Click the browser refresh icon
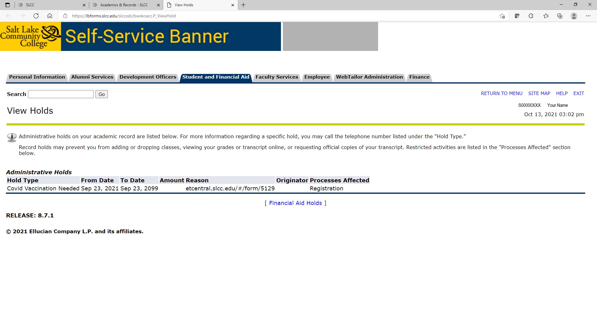 [x=36, y=16]
